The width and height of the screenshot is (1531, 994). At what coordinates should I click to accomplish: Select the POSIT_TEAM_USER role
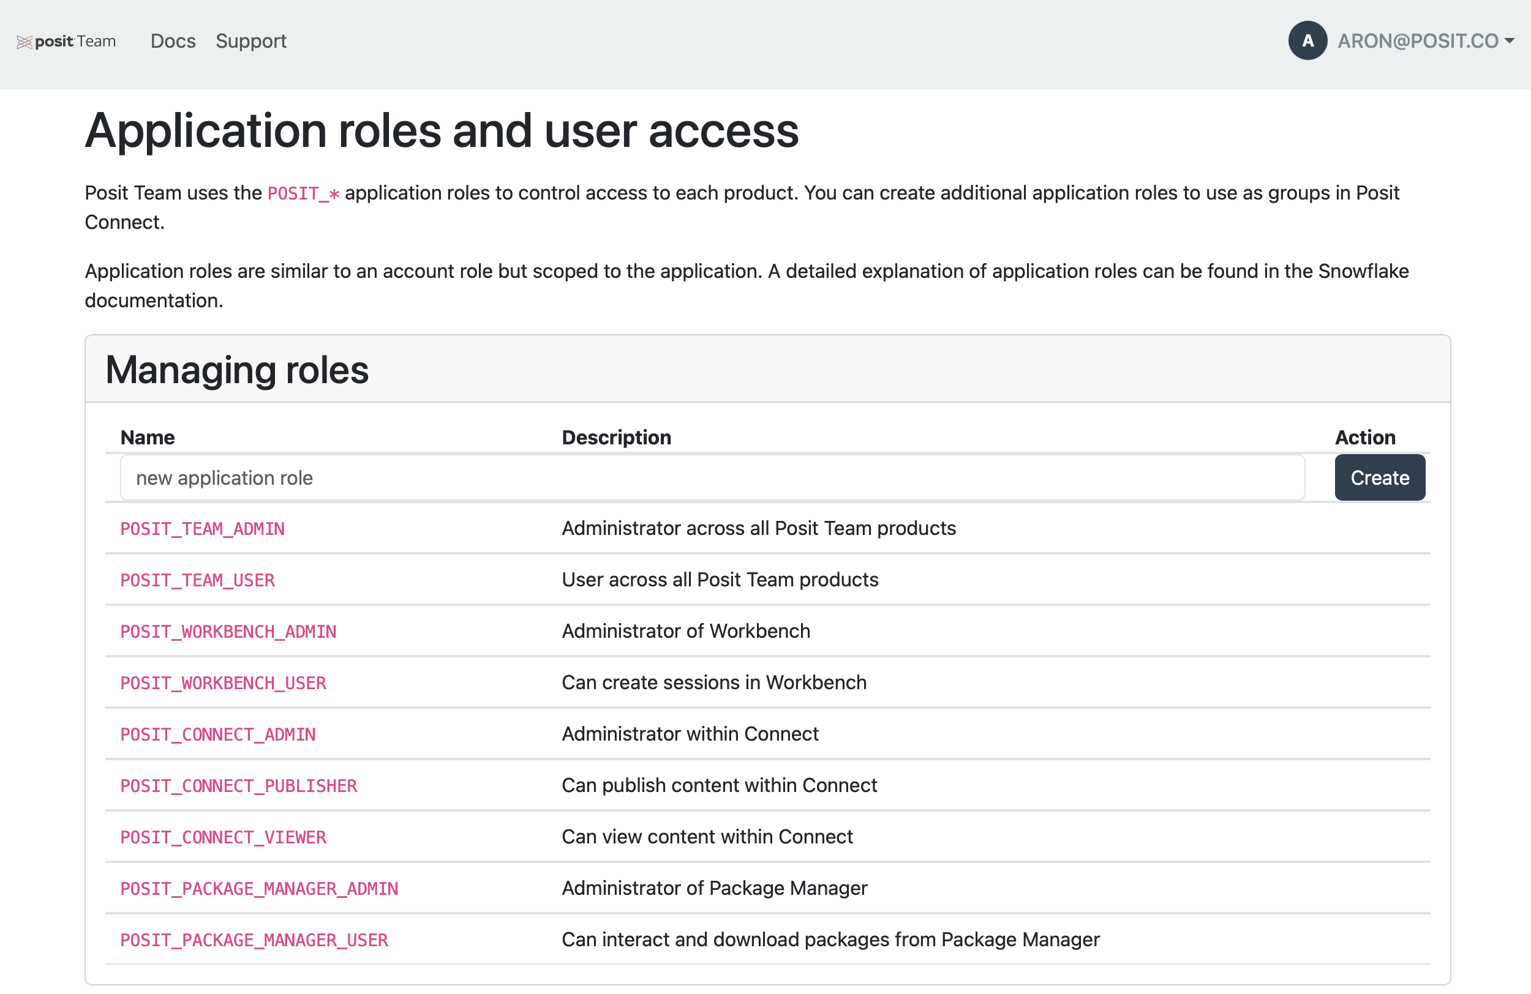[197, 580]
